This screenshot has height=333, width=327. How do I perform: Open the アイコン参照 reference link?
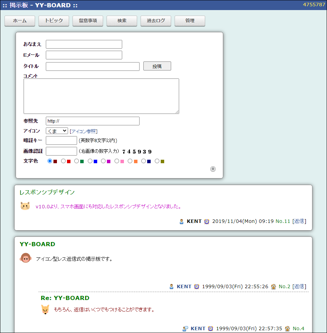(x=84, y=131)
